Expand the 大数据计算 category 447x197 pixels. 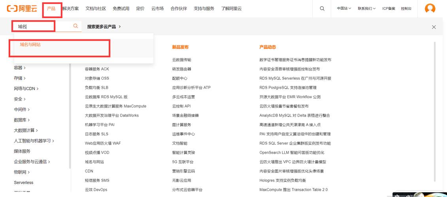[x=26, y=130]
